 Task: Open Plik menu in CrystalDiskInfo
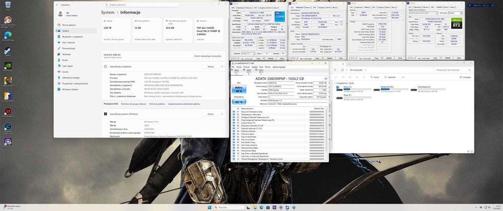(x=233, y=67)
